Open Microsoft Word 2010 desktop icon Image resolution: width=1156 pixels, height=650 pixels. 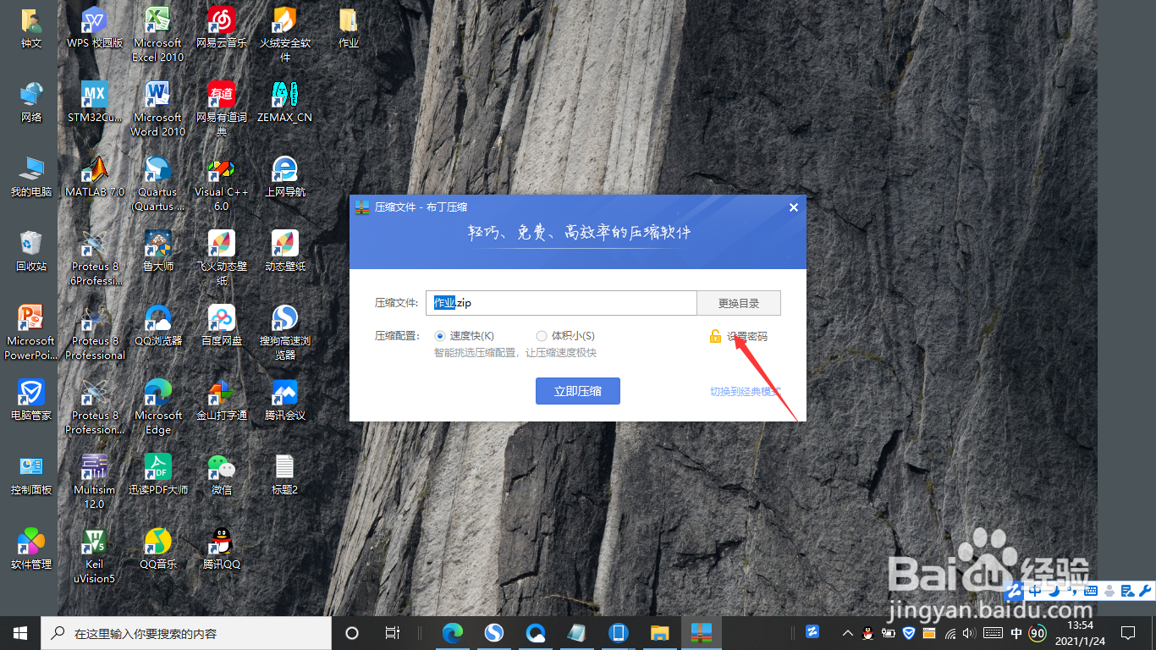(158, 108)
